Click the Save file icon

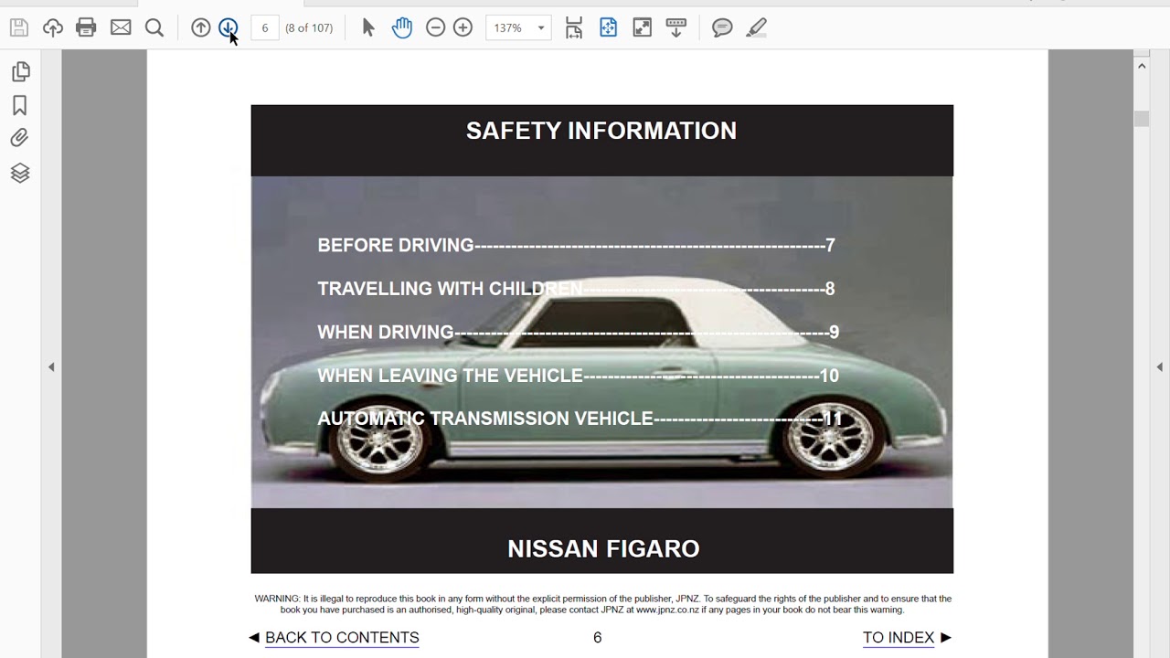[x=18, y=27]
